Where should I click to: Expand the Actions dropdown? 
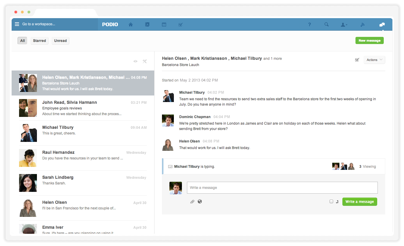tap(374, 60)
